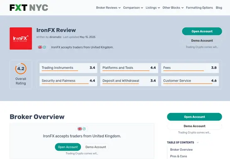Collapse the Table of Contents chevron

[x=198, y=142]
